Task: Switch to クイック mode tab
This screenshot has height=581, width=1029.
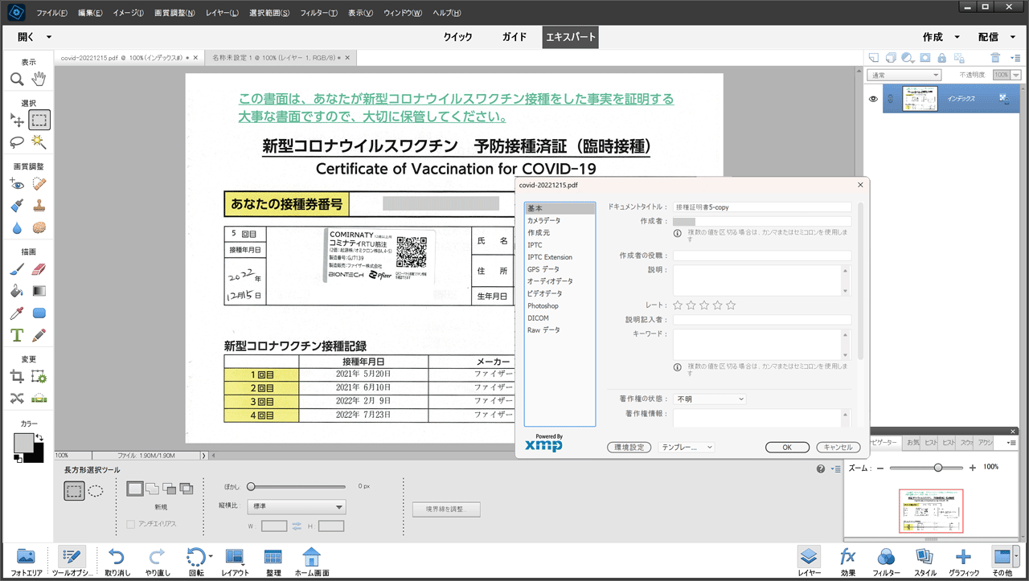Action: pyautogui.click(x=457, y=37)
